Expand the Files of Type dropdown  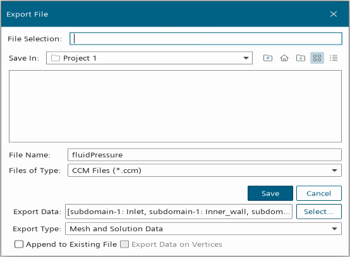tap(205, 170)
